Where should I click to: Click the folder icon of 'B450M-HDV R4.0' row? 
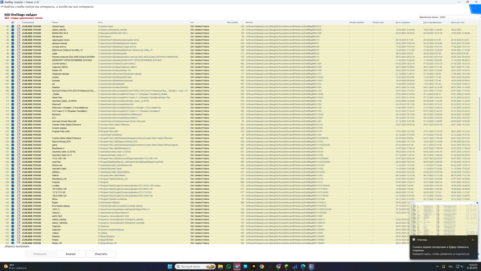pyautogui.click(x=18, y=33)
